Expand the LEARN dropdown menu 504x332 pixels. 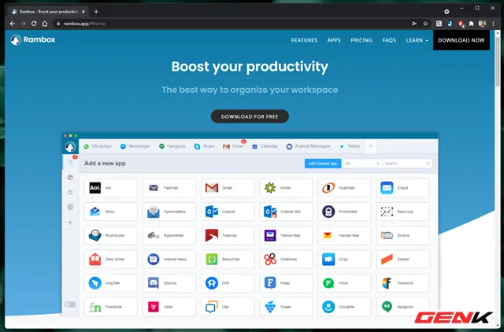point(417,40)
